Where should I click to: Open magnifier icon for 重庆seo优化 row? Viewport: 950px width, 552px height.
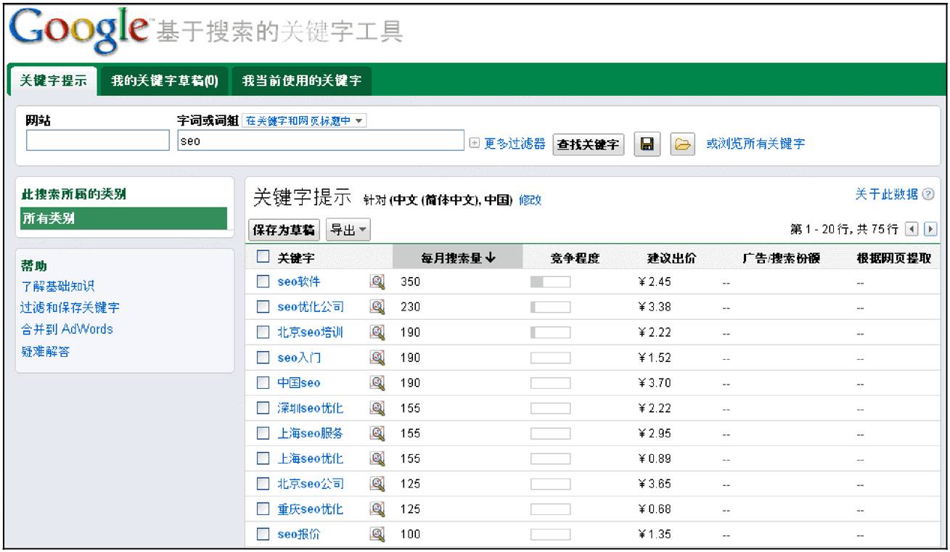click(377, 509)
